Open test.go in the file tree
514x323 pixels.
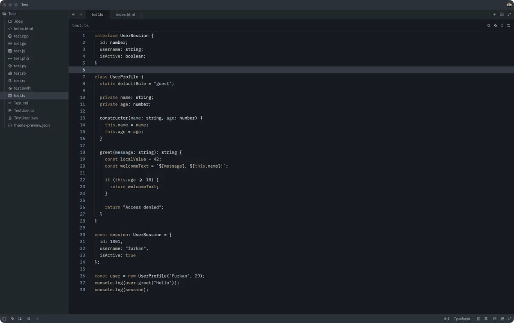coord(34,43)
